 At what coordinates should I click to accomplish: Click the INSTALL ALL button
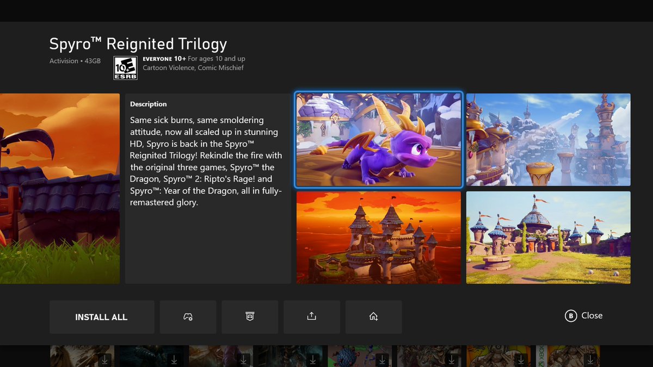pos(102,317)
